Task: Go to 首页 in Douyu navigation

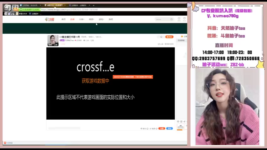Action: point(63,19)
